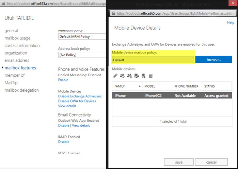The image size is (238, 169).
Task: Open the Address book policy [No Policy] dropdown
Action: coord(82,55)
